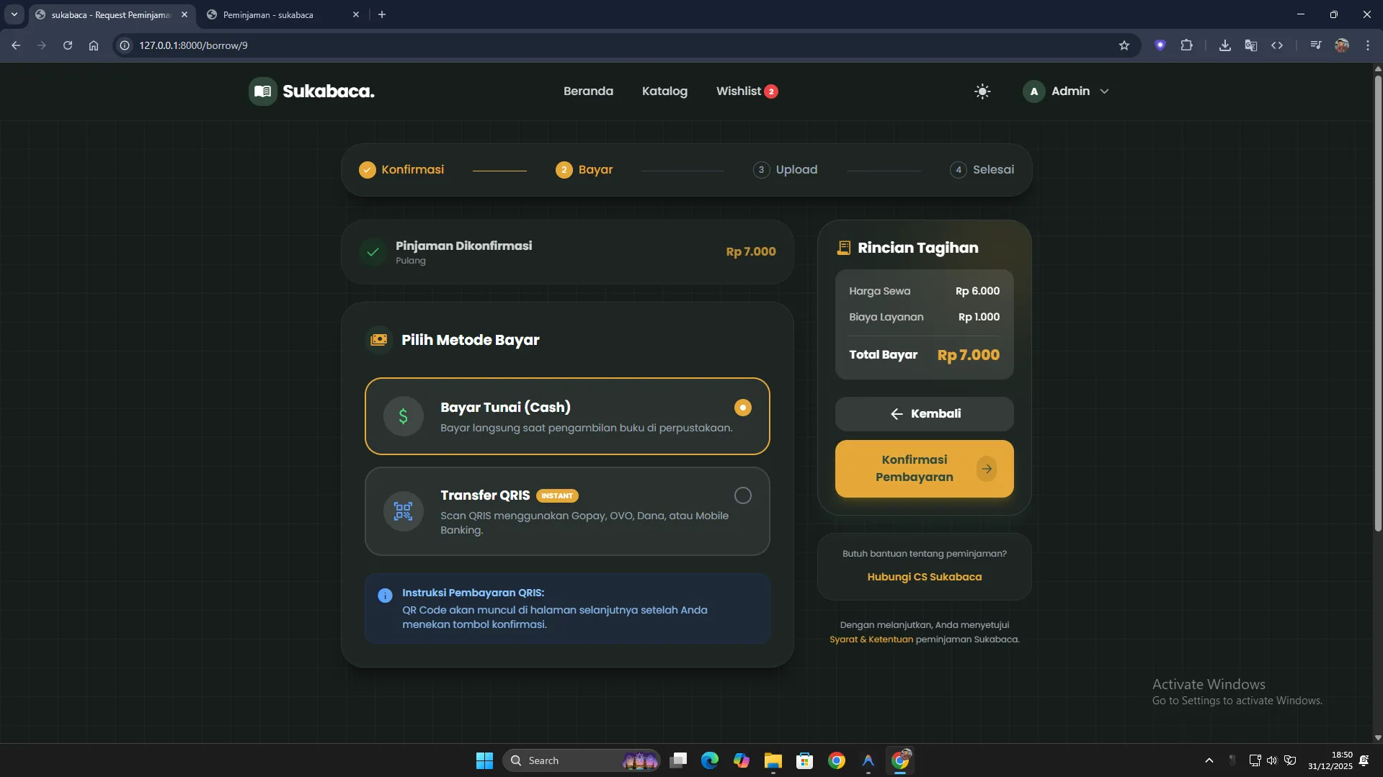Open the Syarat & Ketentuan link
This screenshot has height=777, width=1383.
coord(871,639)
